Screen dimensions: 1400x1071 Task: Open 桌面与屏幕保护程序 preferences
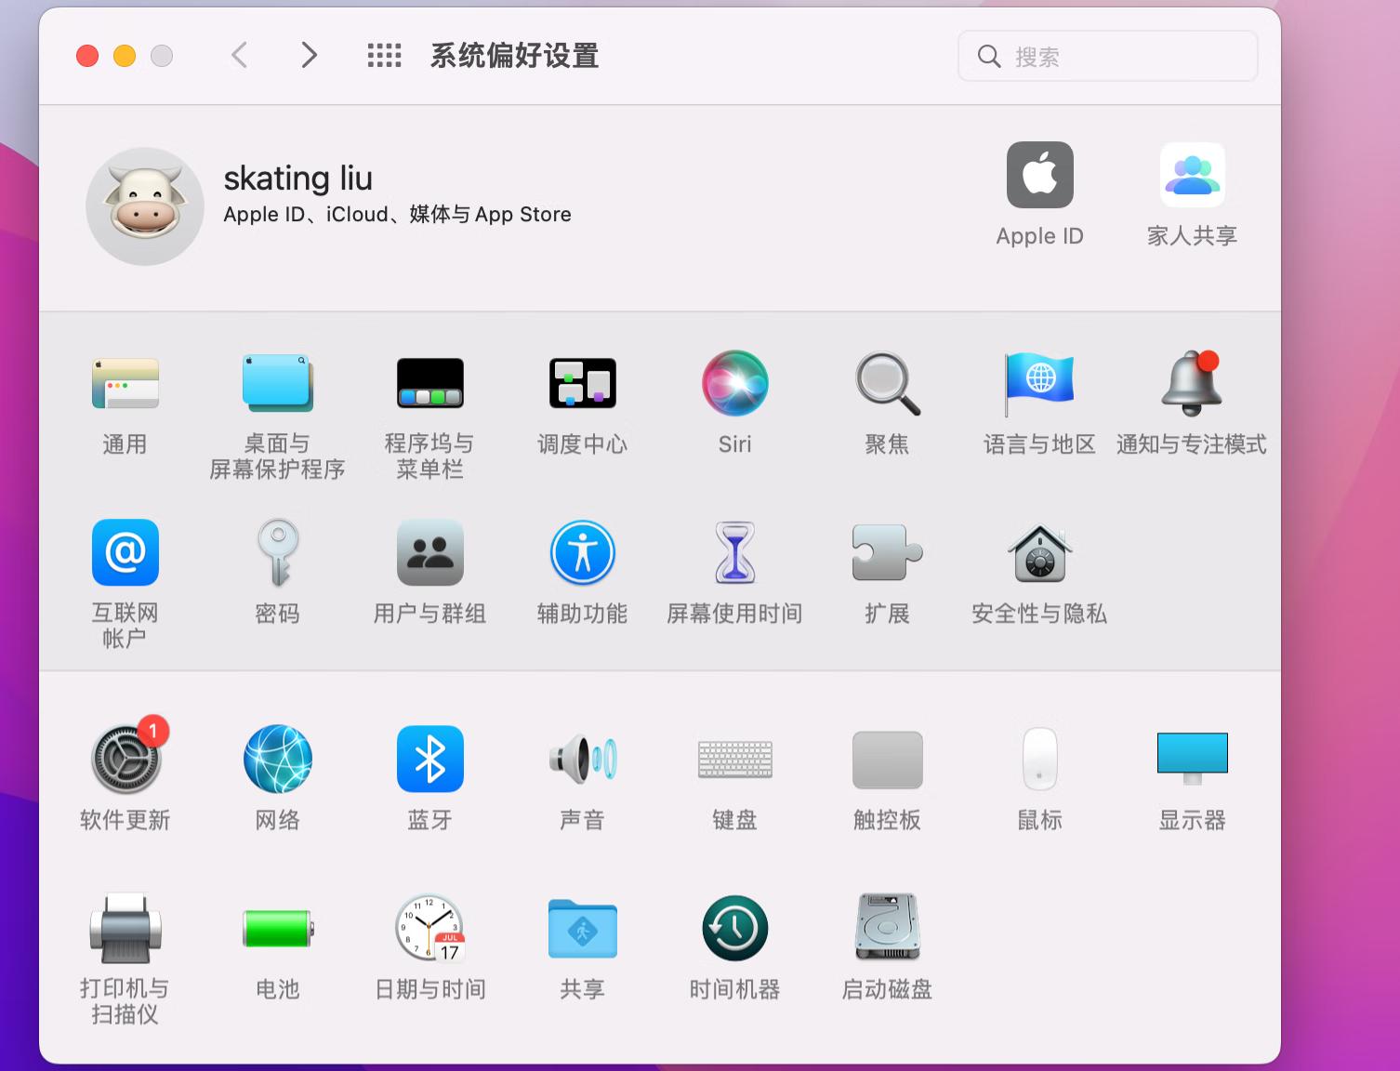[277, 383]
